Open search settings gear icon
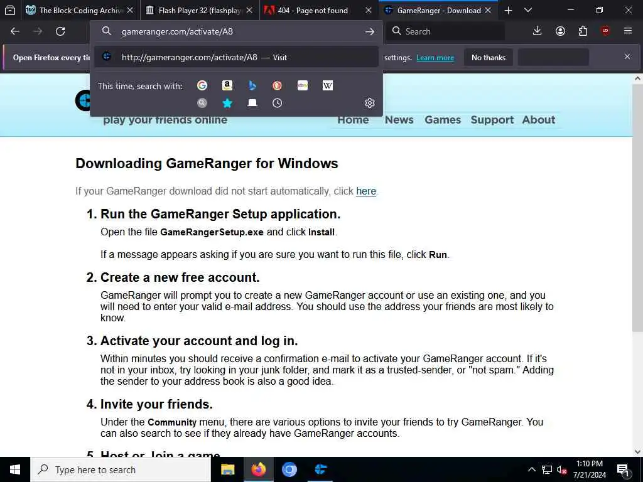Image resolution: width=643 pixels, height=482 pixels. point(369,103)
